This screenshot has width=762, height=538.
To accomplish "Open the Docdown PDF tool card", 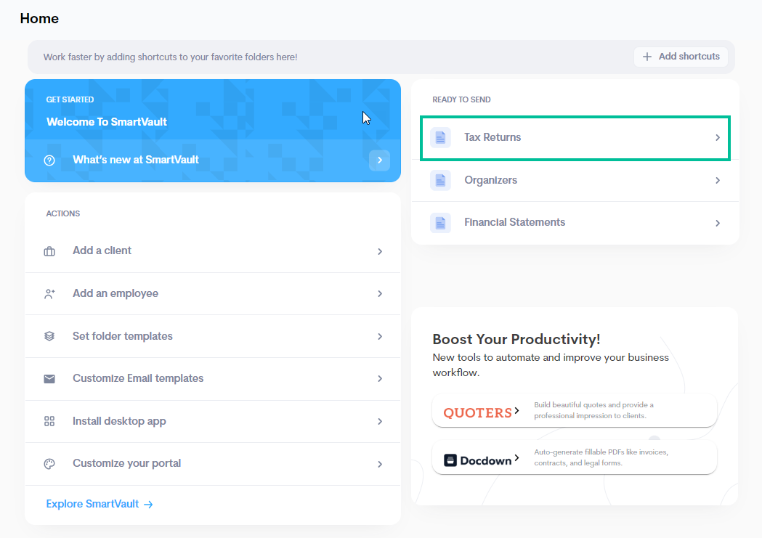I will [x=574, y=458].
